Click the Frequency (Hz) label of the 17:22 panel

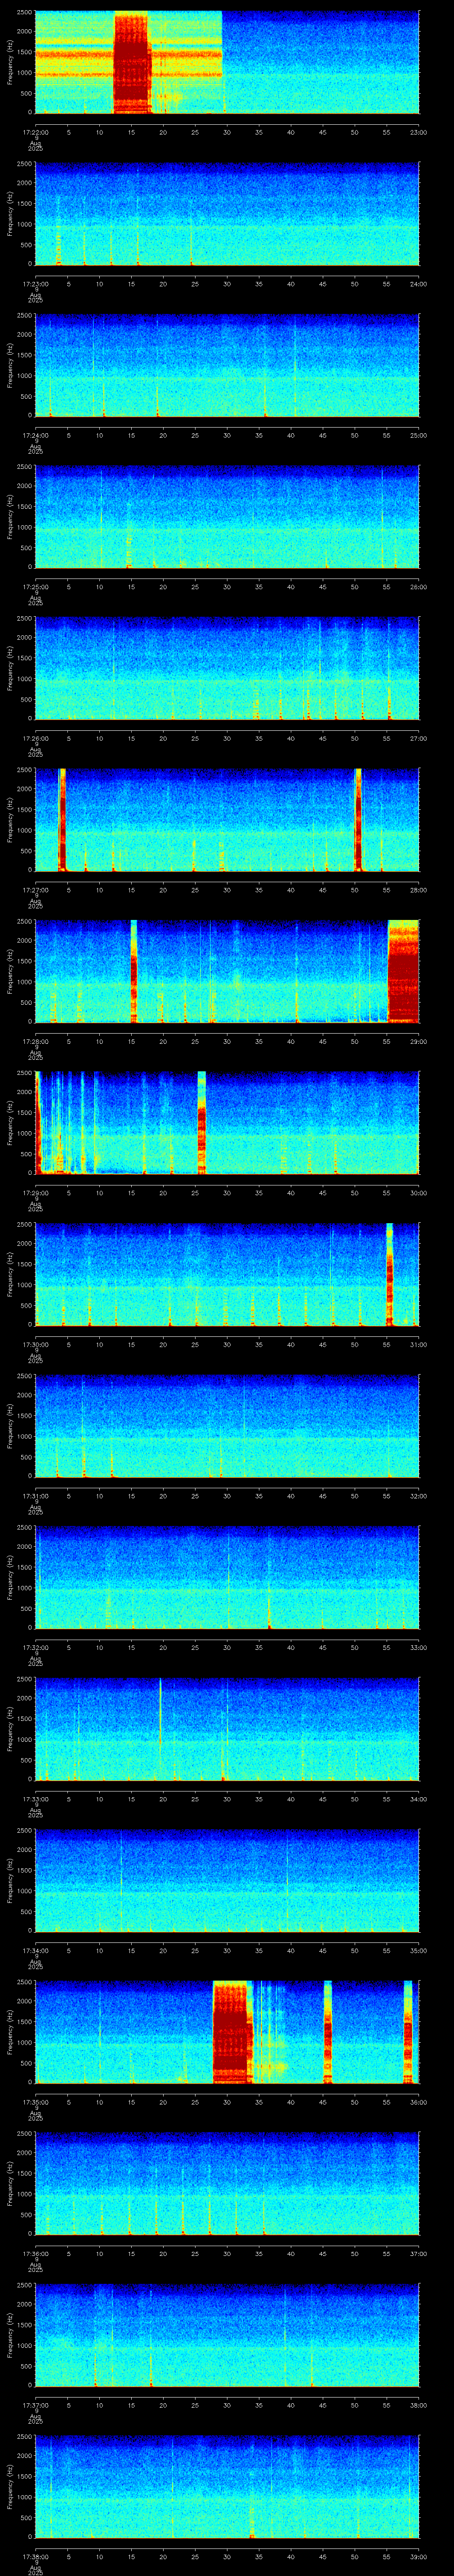10,62
